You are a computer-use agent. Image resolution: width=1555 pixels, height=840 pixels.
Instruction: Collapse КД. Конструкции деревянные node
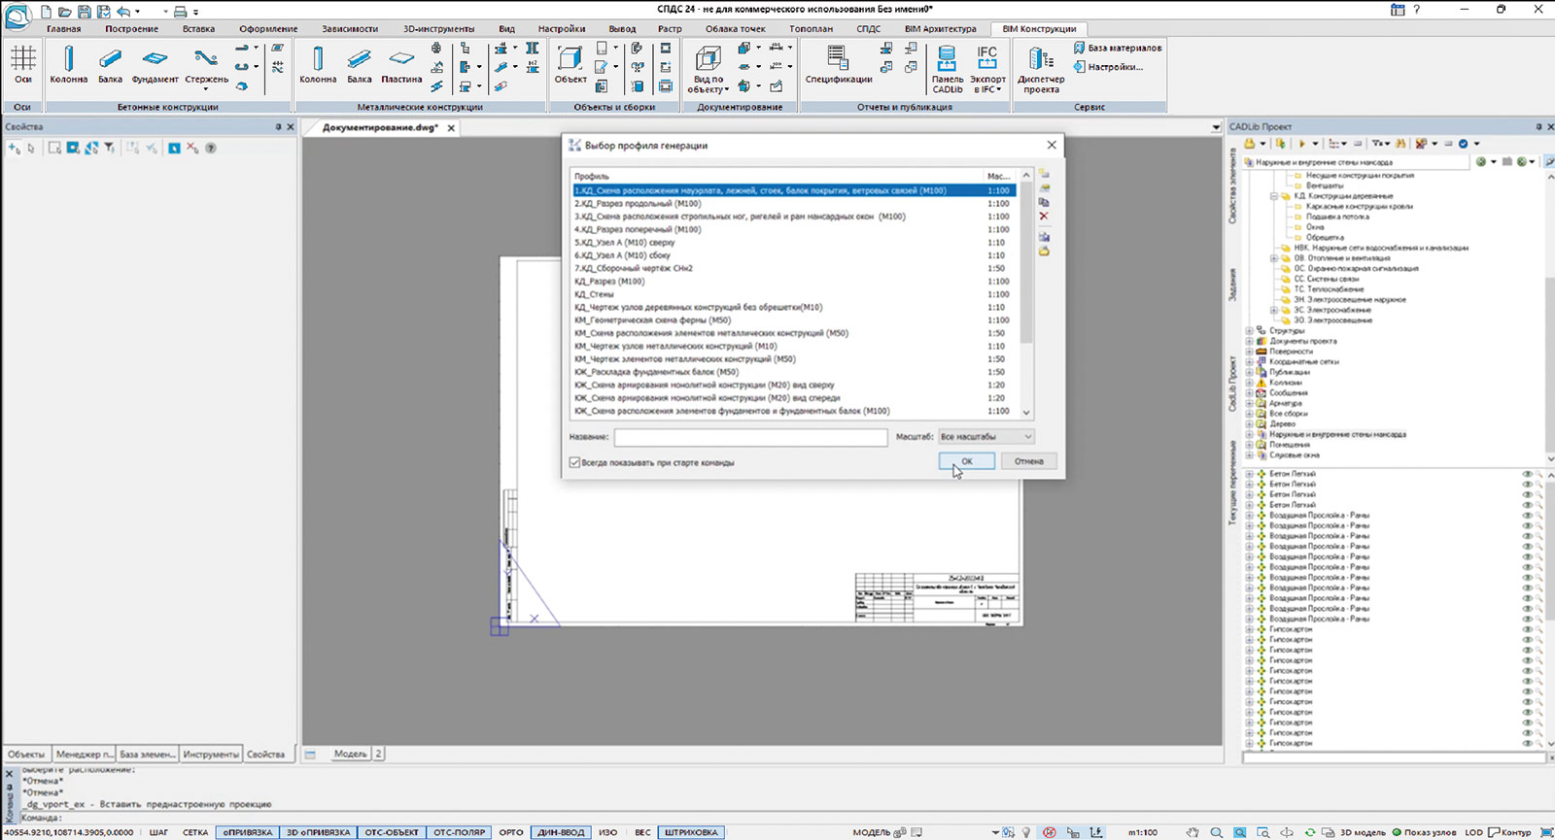click(1274, 196)
